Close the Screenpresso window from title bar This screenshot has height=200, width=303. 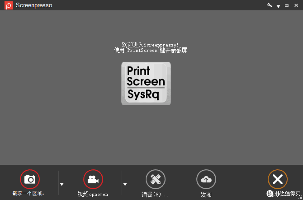[x=296, y=5]
